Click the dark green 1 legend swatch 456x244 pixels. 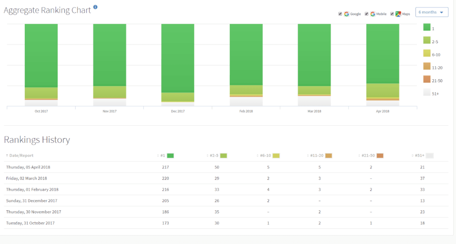pos(426,28)
